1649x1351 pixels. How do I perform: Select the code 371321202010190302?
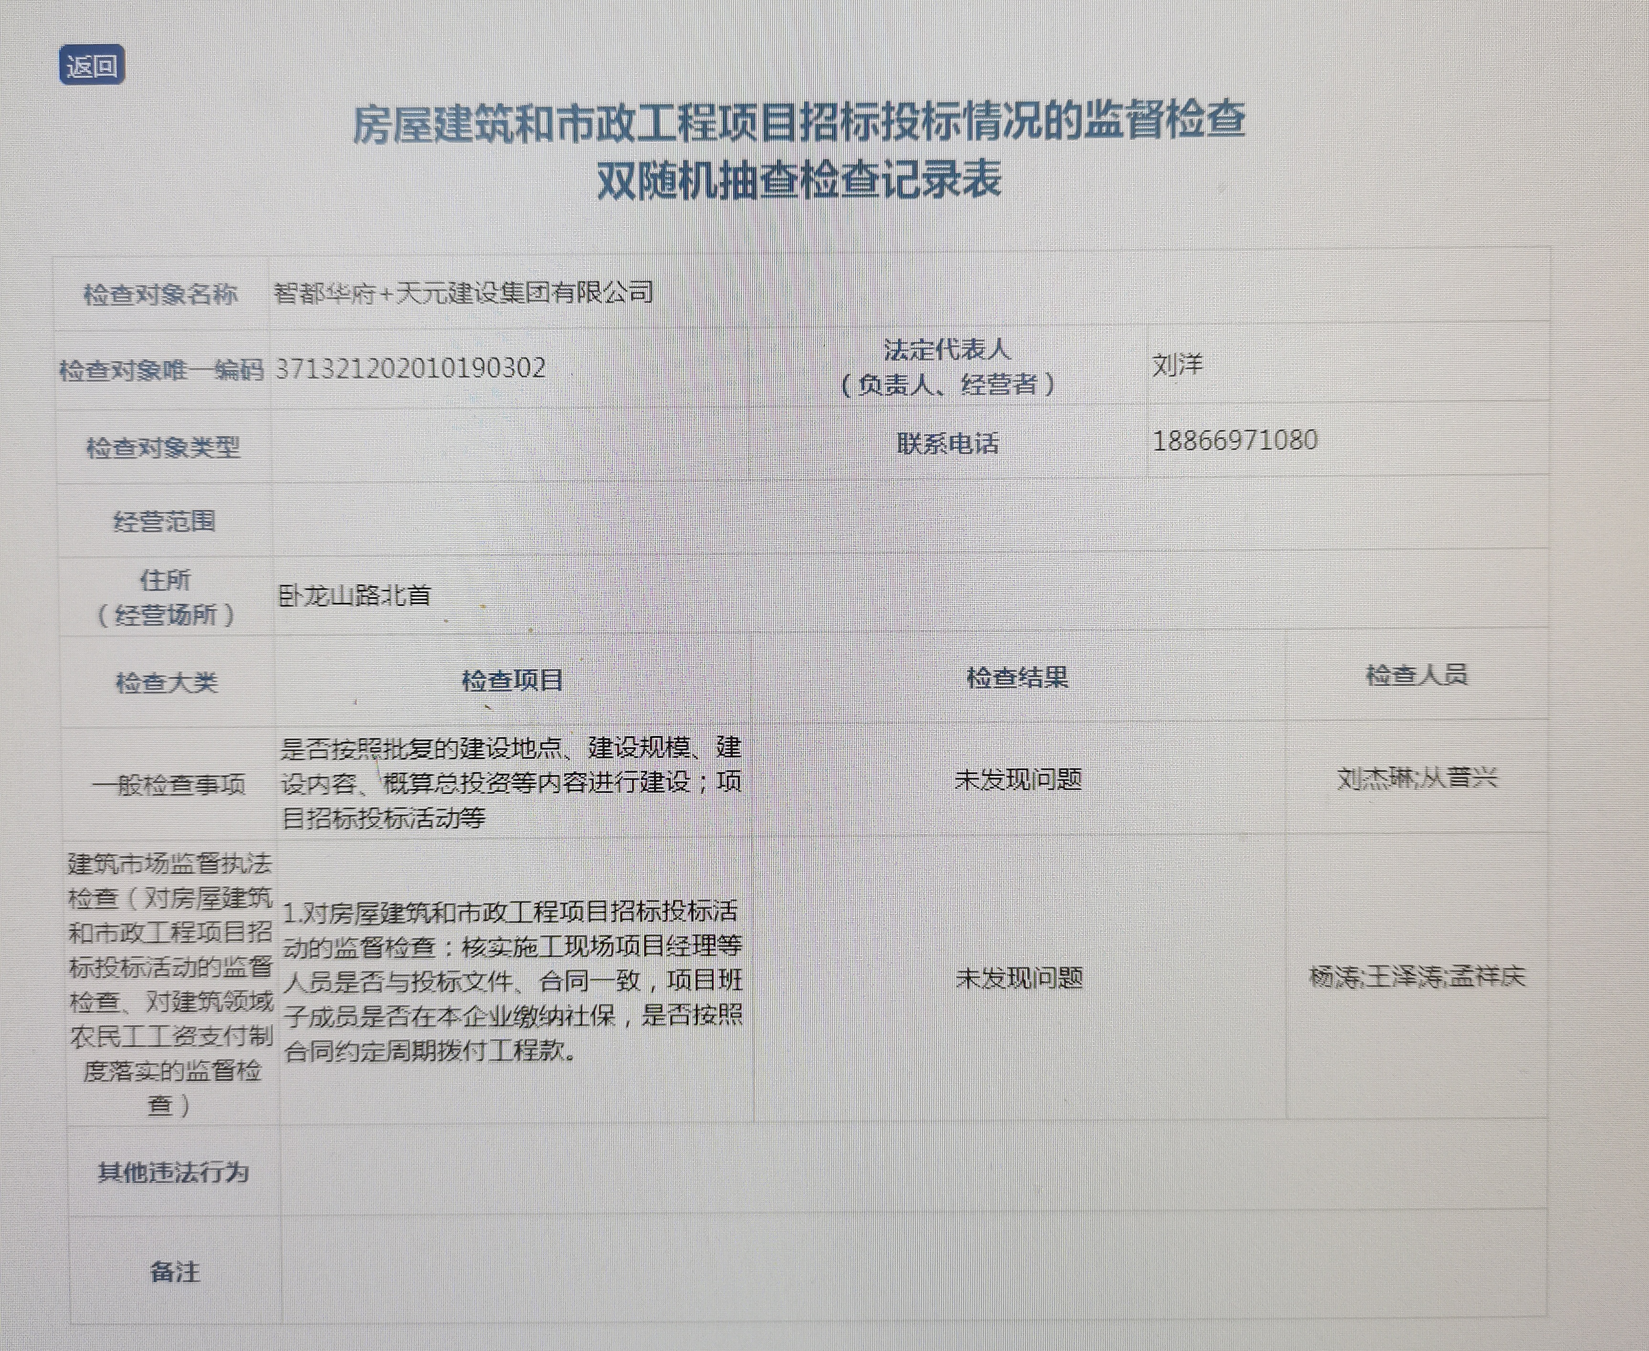coord(411,367)
